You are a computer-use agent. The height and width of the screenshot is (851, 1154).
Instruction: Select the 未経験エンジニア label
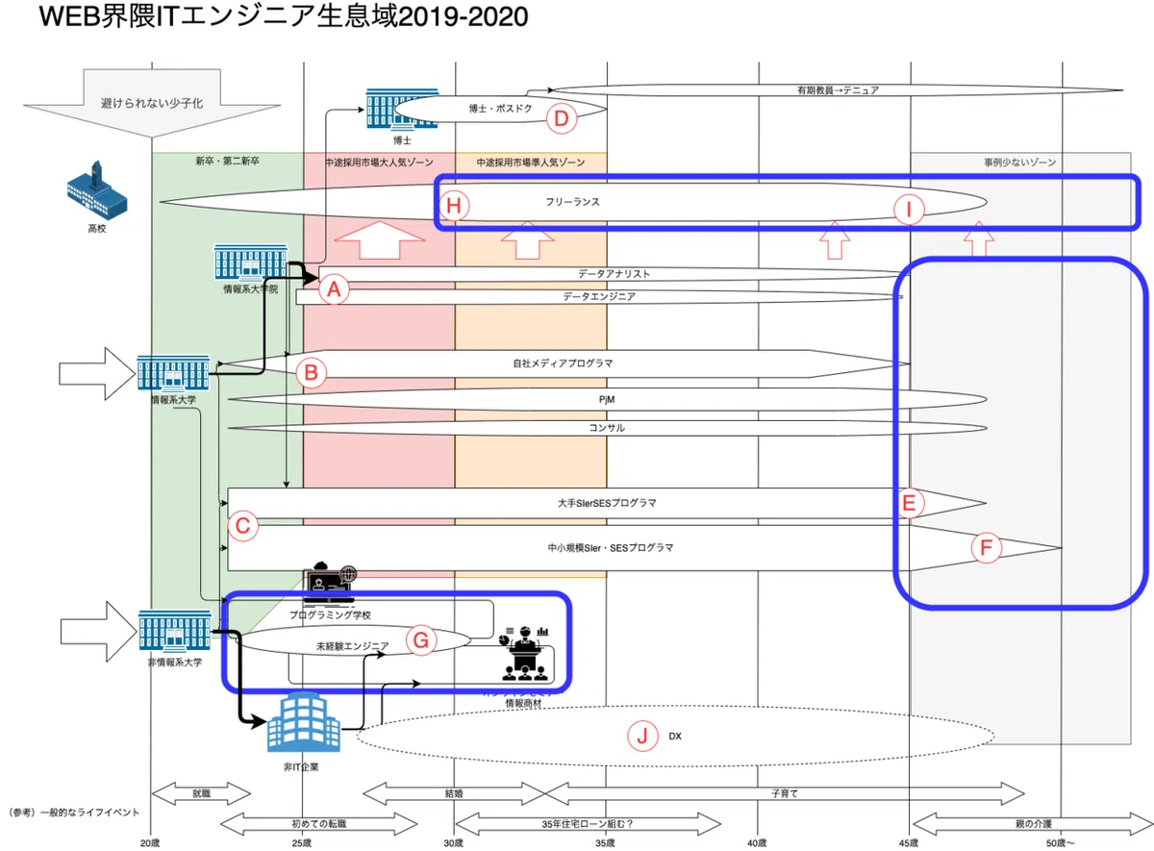353,645
